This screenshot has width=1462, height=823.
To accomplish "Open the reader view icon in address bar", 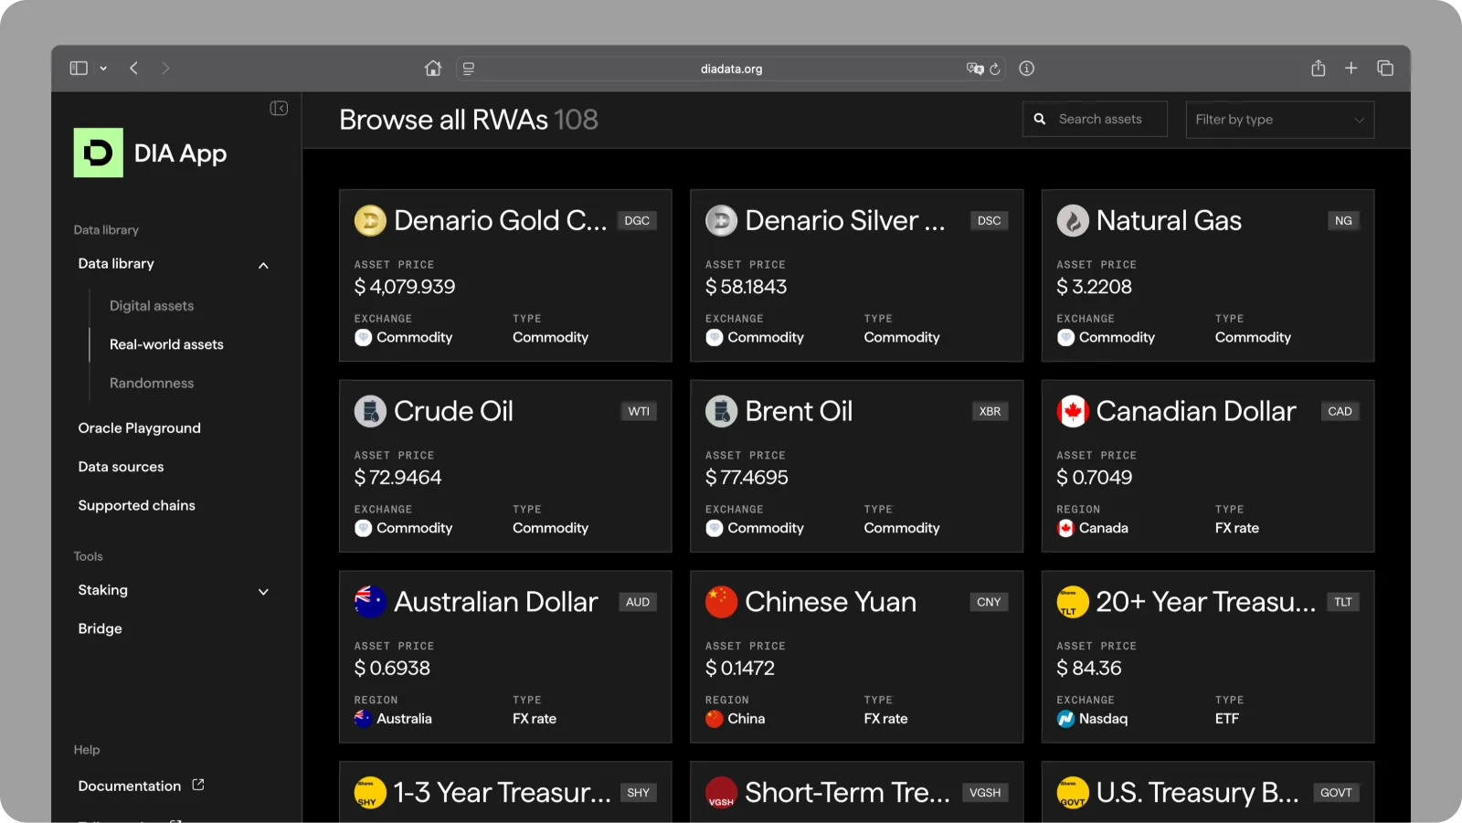I will pos(469,69).
